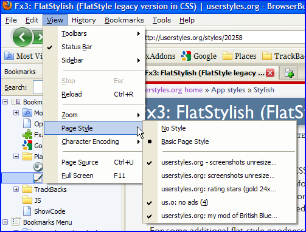Click the Most Visited bookmark magnifier icon
The width and height of the screenshot is (306, 232).
[9, 56]
